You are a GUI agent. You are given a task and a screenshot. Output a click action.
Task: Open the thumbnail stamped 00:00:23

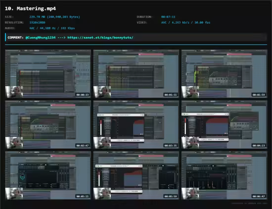tap(48, 74)
